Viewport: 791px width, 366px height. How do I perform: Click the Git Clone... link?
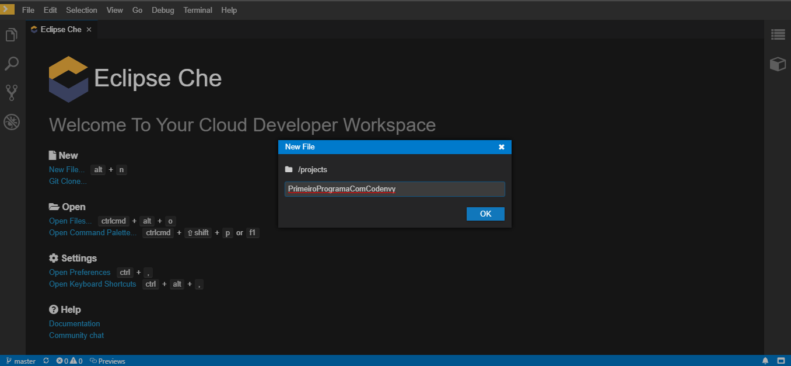coord(68,182)
